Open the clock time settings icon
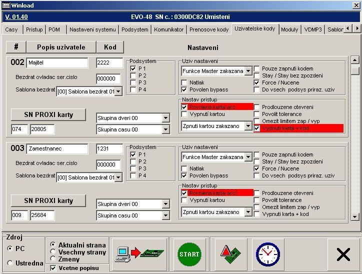Image resolution: width=362 pixels, height=274 pixels. click(x=267, y=254)
